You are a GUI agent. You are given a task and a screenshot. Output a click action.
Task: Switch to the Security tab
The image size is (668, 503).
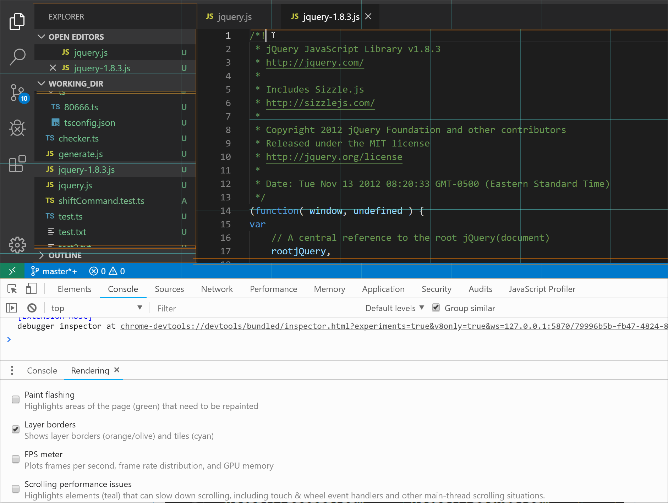437,289
